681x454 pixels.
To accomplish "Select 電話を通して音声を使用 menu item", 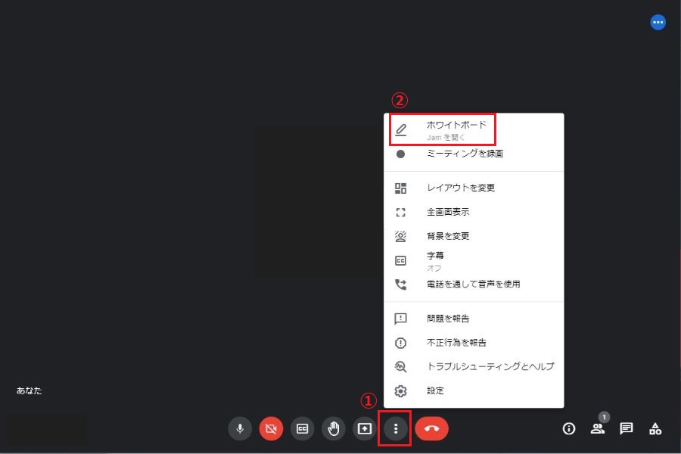I will tap(474, 285).
